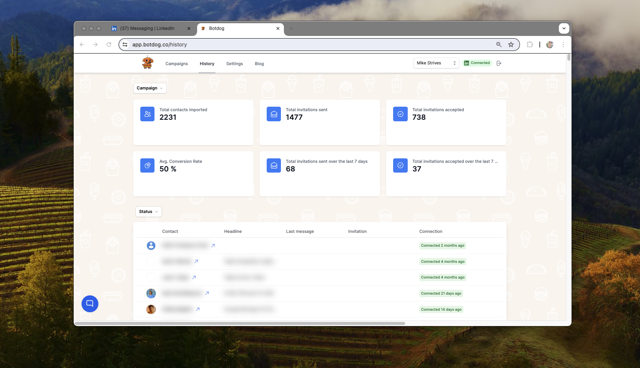
Task: Expand the Status filter dropdown
Action: 148,212
